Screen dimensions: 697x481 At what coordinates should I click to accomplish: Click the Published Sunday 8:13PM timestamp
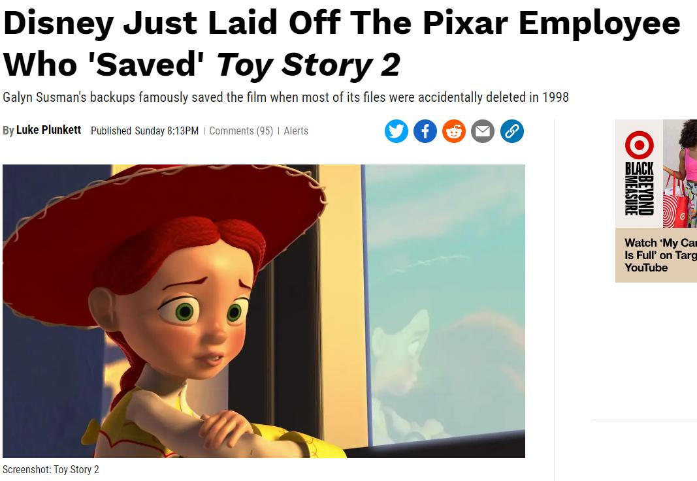[x=144, y=131]
